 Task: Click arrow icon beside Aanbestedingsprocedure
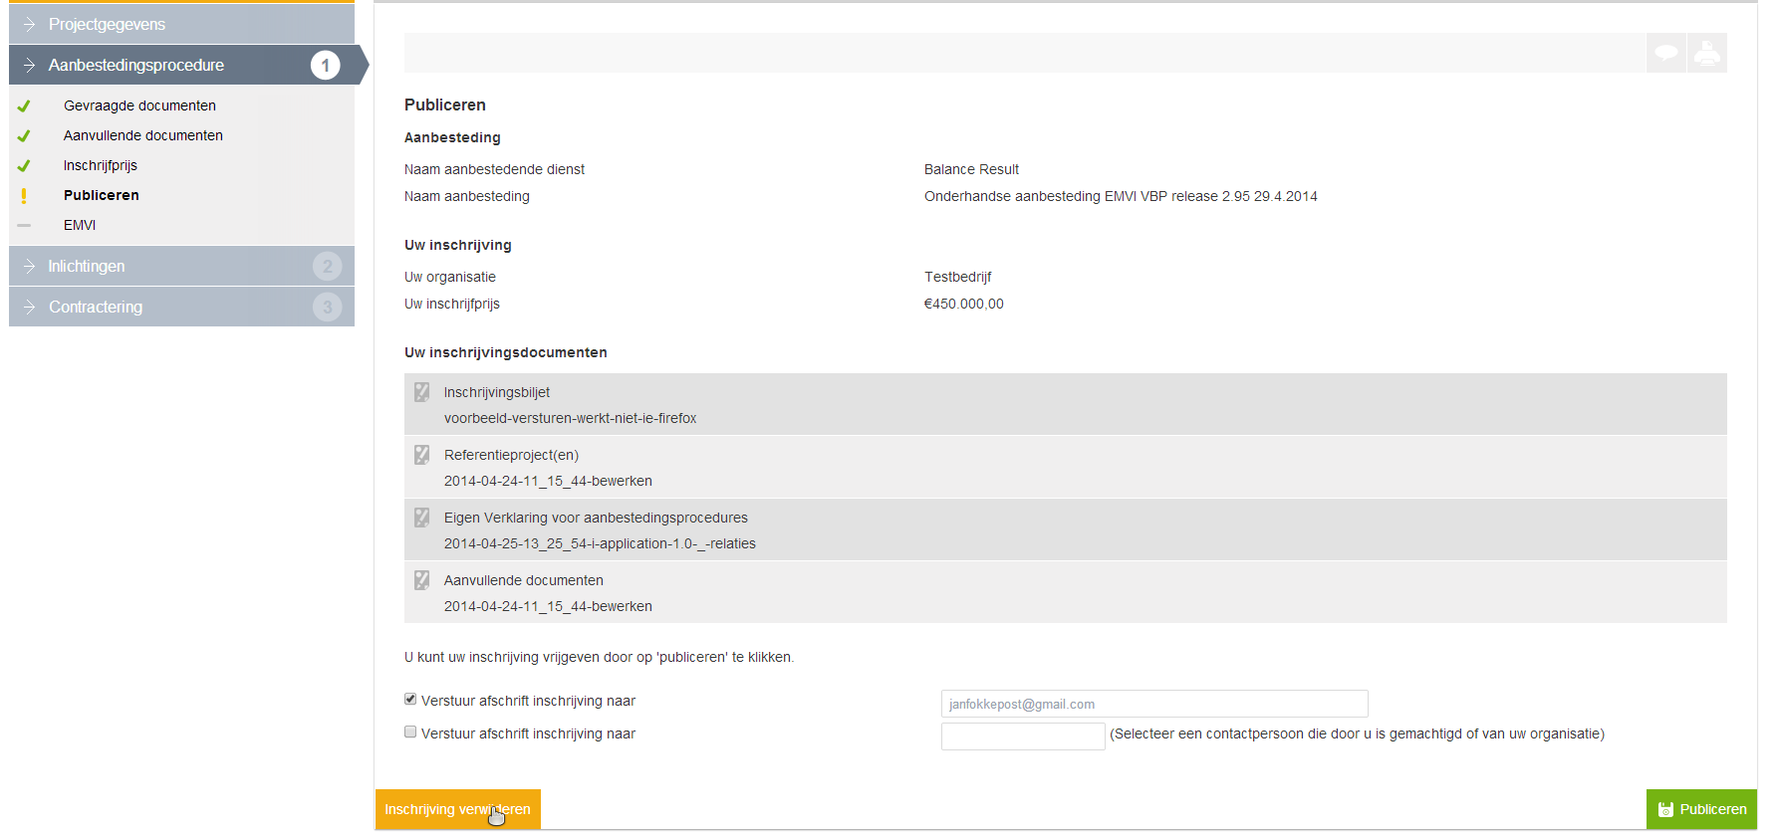(29, 65)
